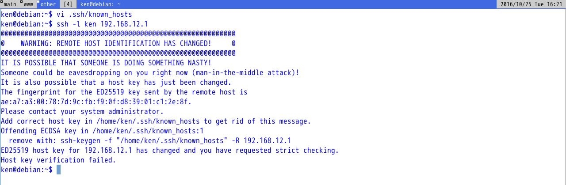The width and height of the screenshot is (566, 185).
Task: Click the 'Offending ECDSA key' line
Action: [102, 131]
